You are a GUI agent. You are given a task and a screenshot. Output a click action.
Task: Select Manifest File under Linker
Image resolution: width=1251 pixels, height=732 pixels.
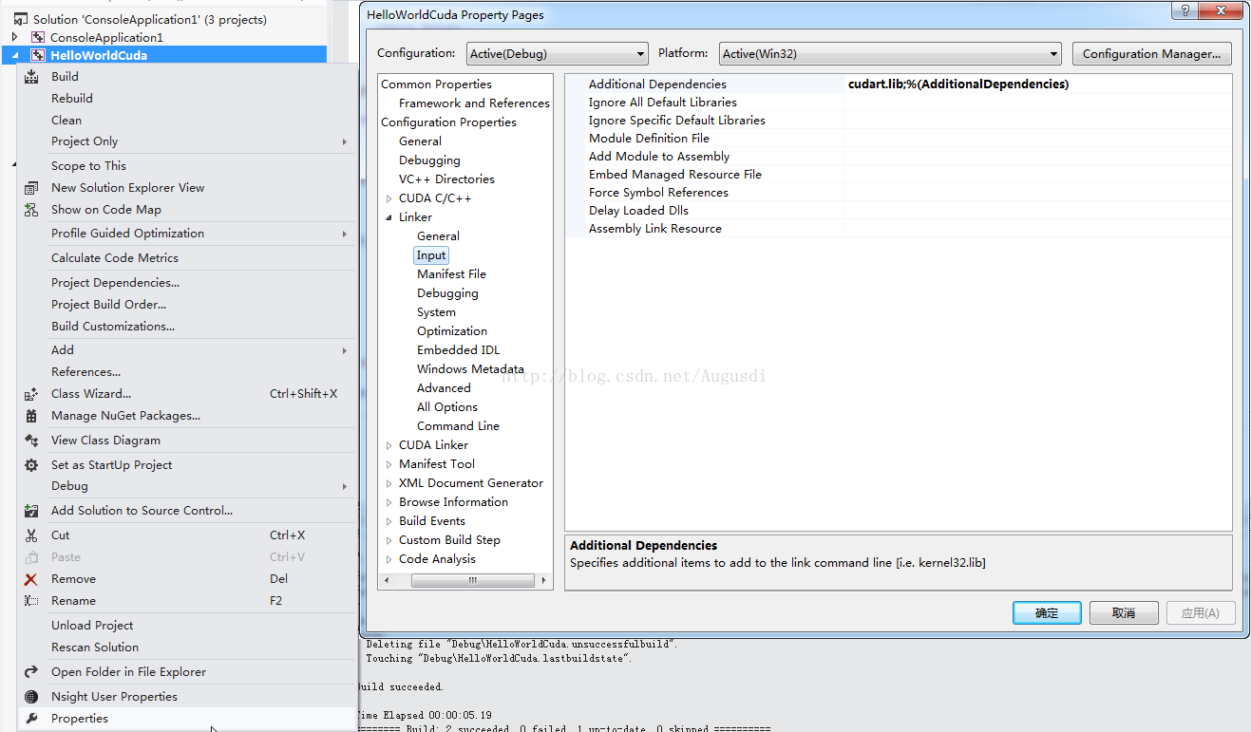[451, 274]
